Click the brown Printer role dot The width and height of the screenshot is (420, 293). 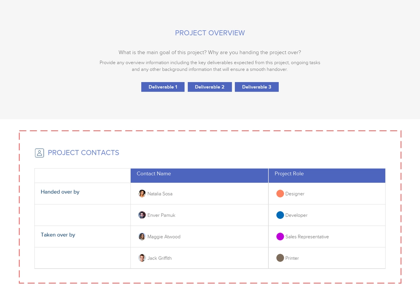click(280, 258)
